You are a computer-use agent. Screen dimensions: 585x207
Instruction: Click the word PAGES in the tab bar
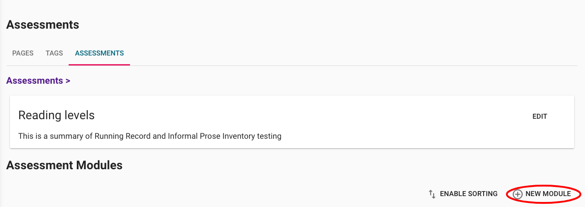pos(23,53)
